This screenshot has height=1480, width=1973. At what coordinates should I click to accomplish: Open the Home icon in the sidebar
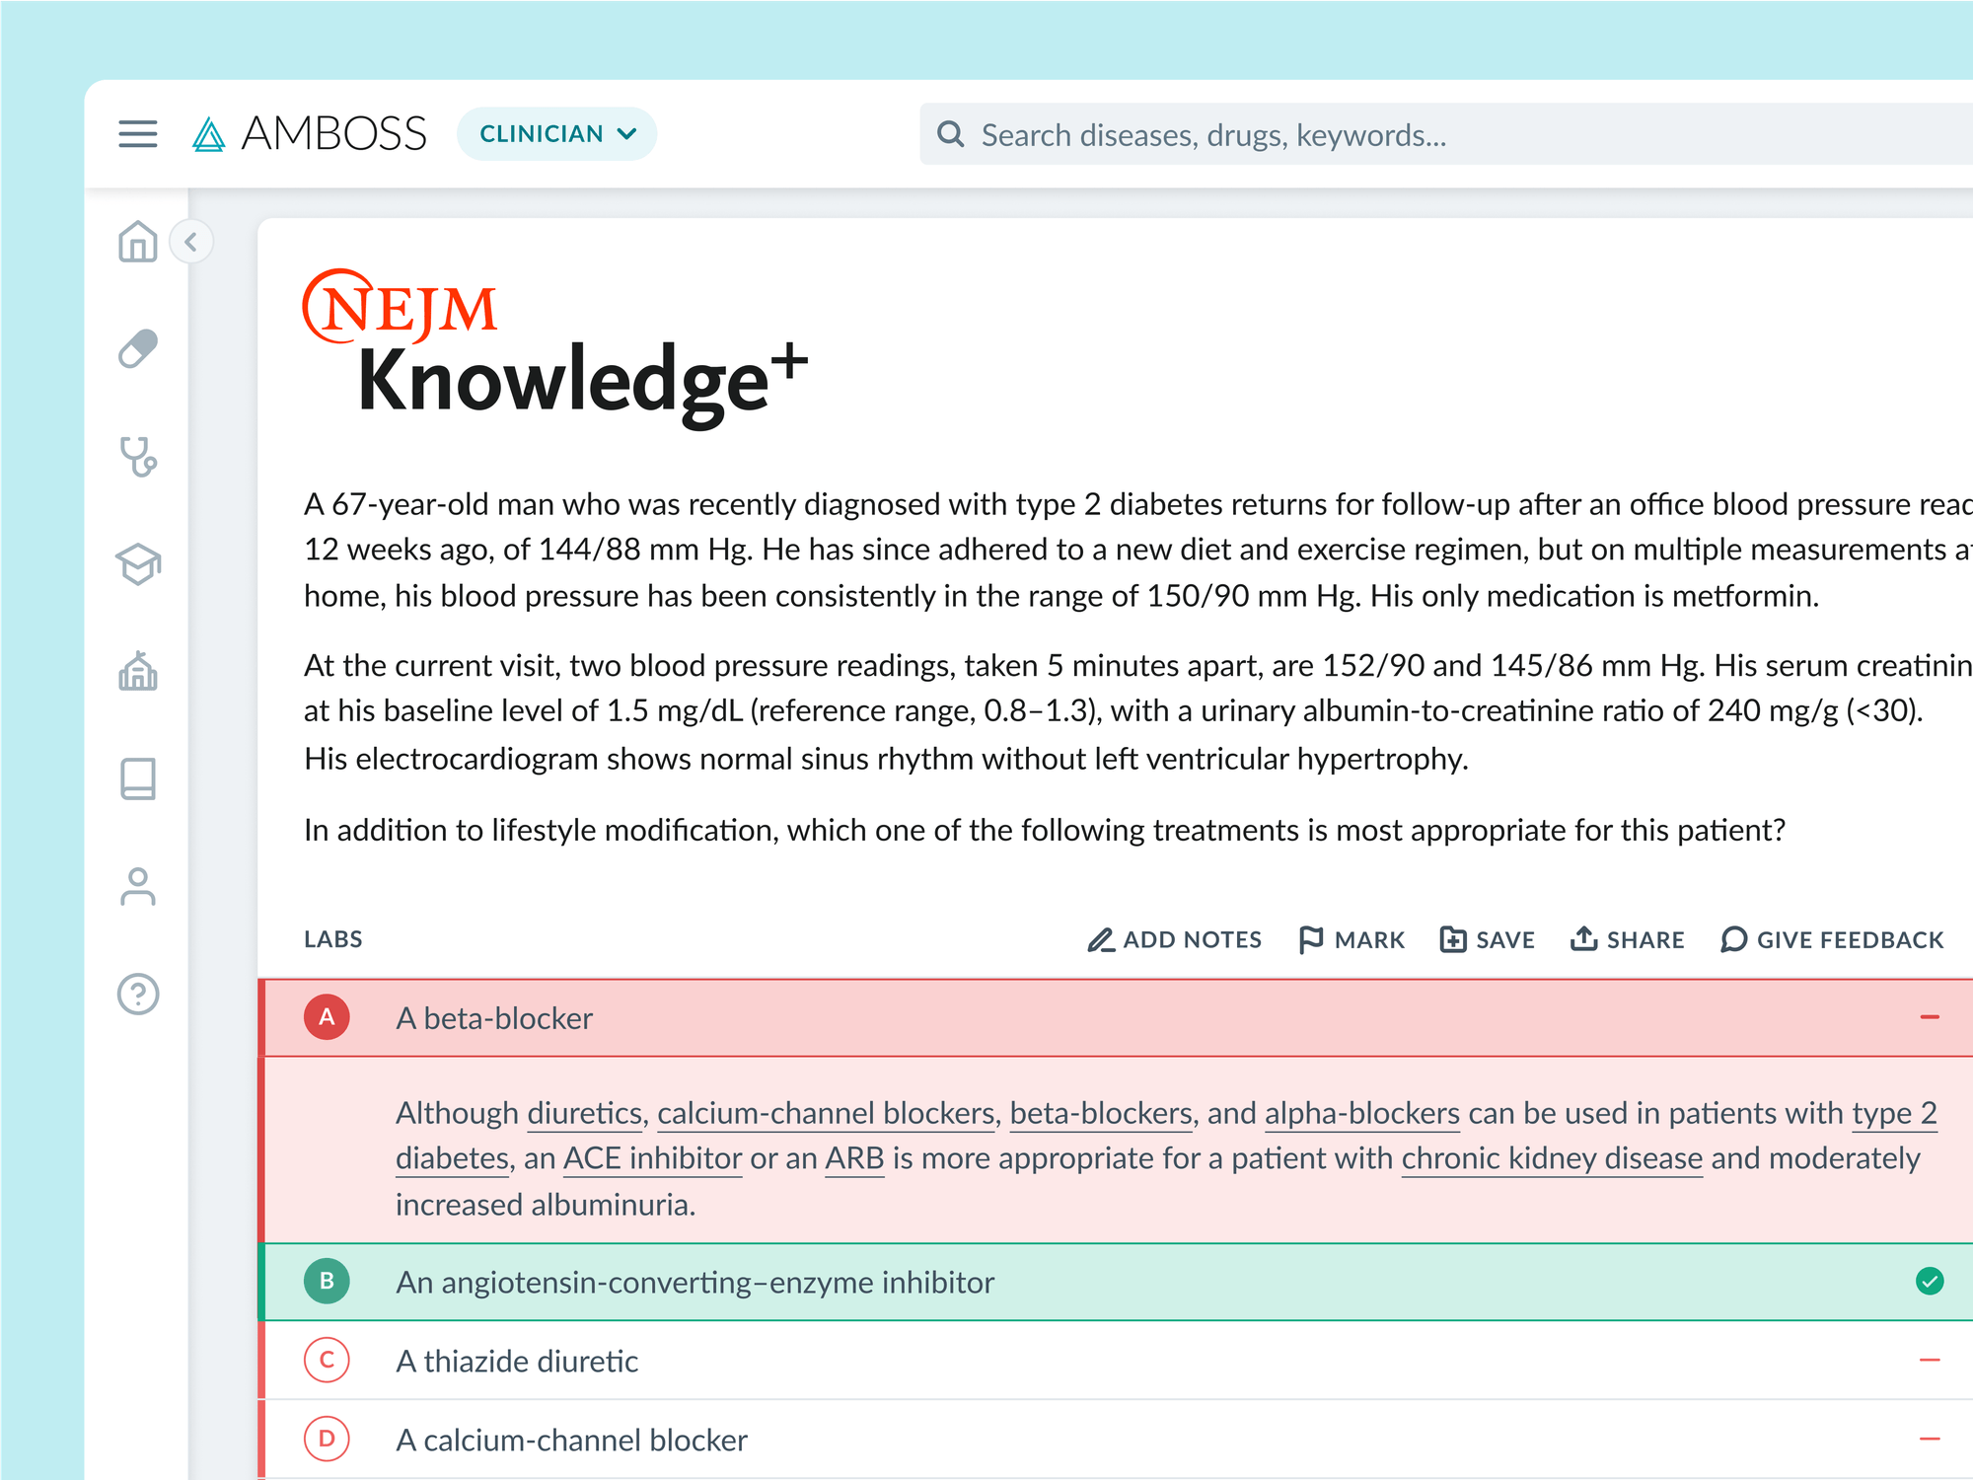pyautogui.click(x=138, y=242)
